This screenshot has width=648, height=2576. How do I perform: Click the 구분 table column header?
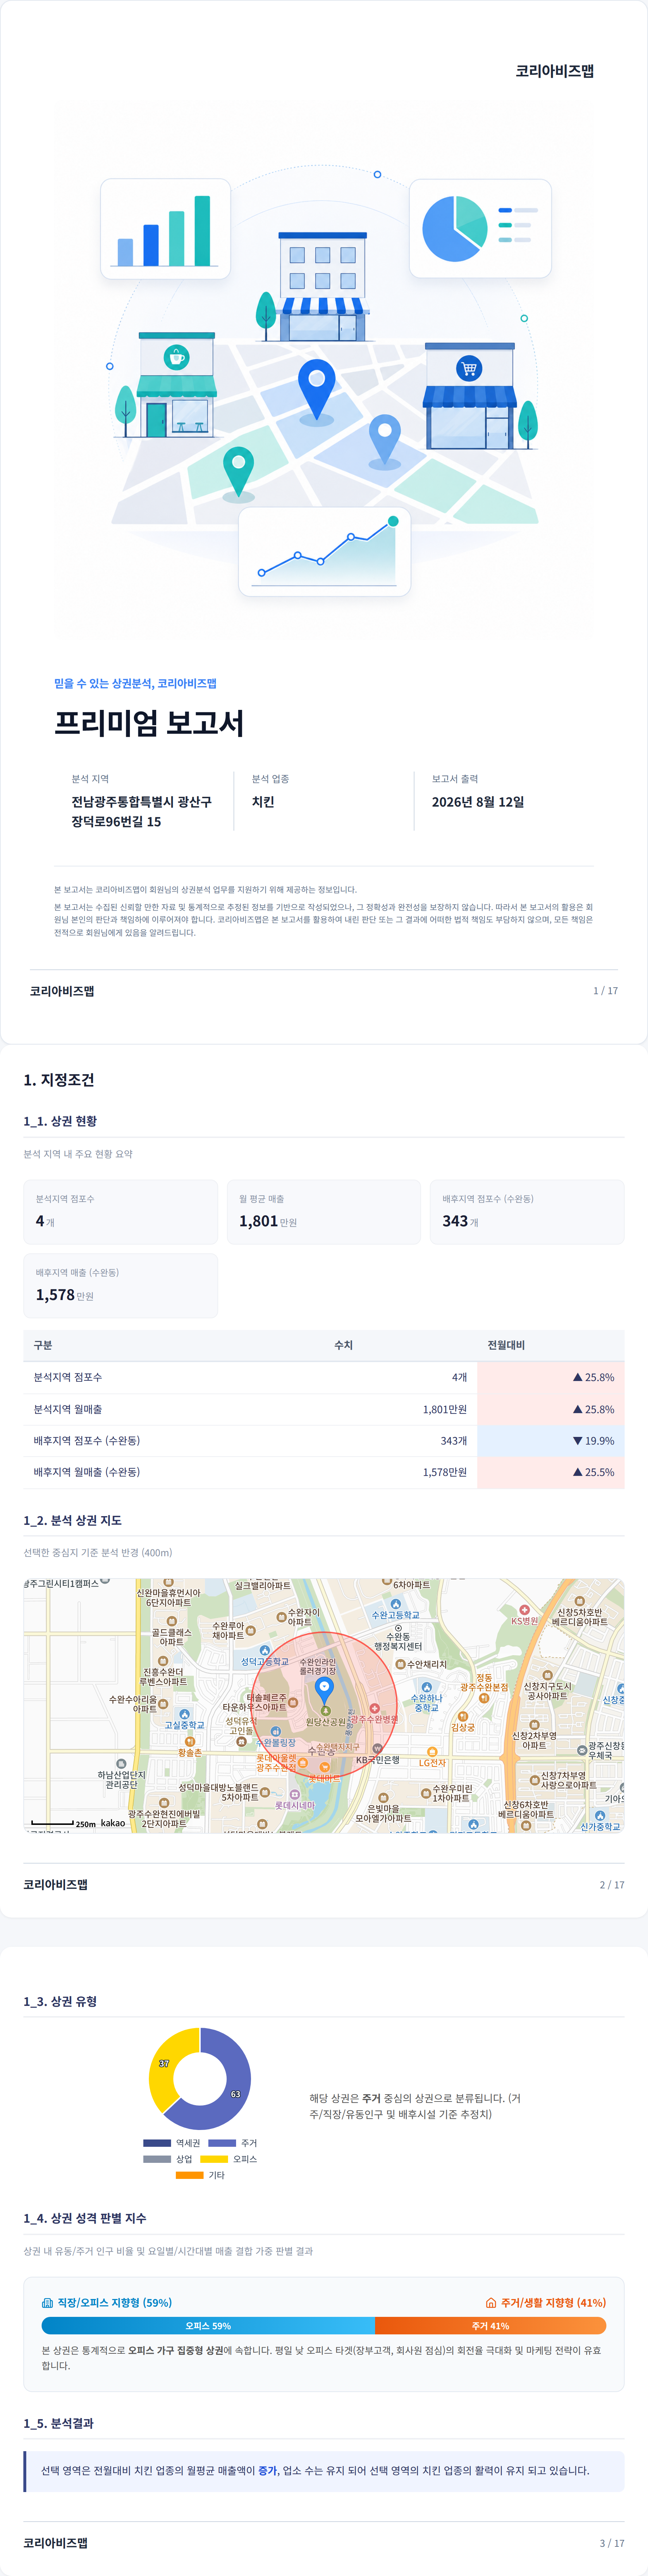43,1345
